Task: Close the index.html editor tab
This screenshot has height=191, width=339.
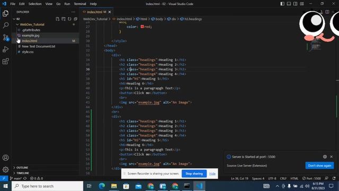Action: point(110,12)
